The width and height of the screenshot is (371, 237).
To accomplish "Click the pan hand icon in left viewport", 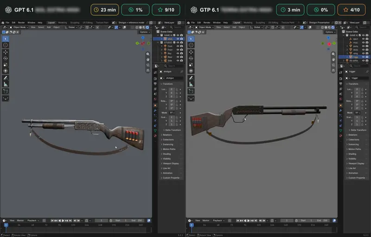I will click(x=148, y=60).
